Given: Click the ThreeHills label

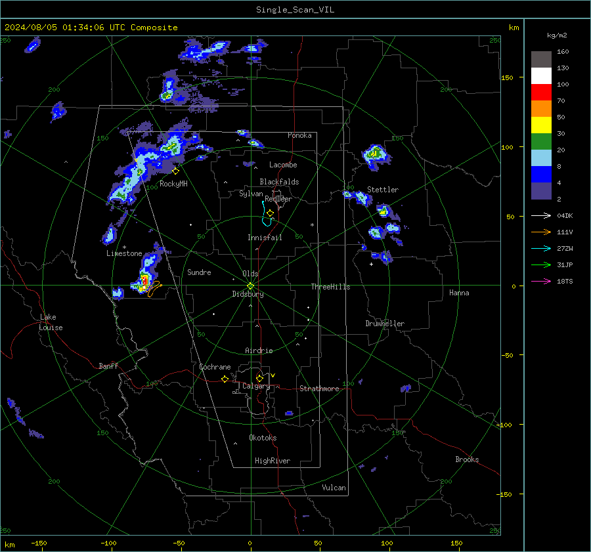Looking at the screenshot, I should click(330, 287).
